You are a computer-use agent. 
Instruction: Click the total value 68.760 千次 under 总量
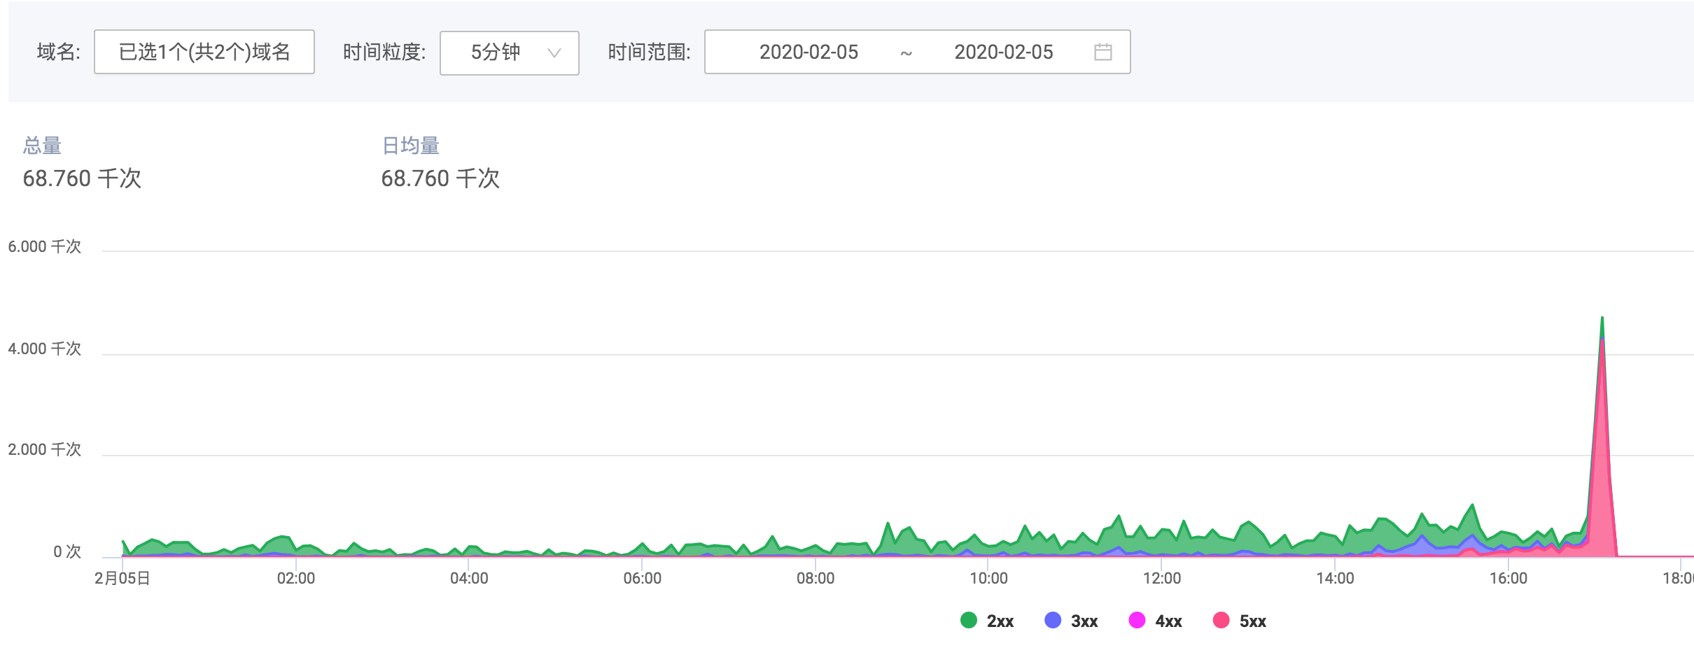(82, 178)
